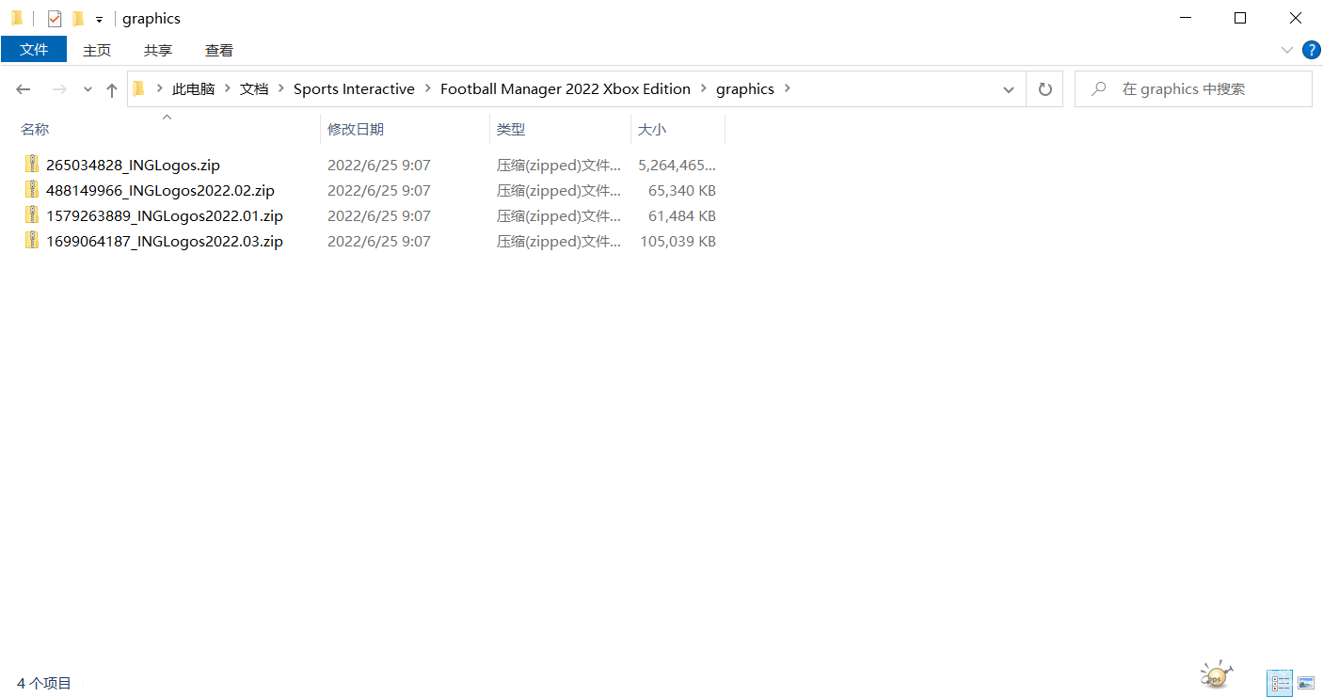Switch to large icons view
This screenshot has width=1323, height=697.
pyautogui.click(x=1305, y=684)
